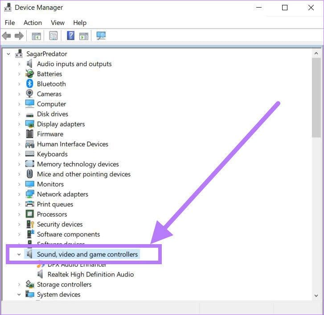Image resolution: width=324 pixels, height=315 pixels.
Task: Click the Back arrow toolbar button
Action: pyautogui.click(x=6, y=36)
